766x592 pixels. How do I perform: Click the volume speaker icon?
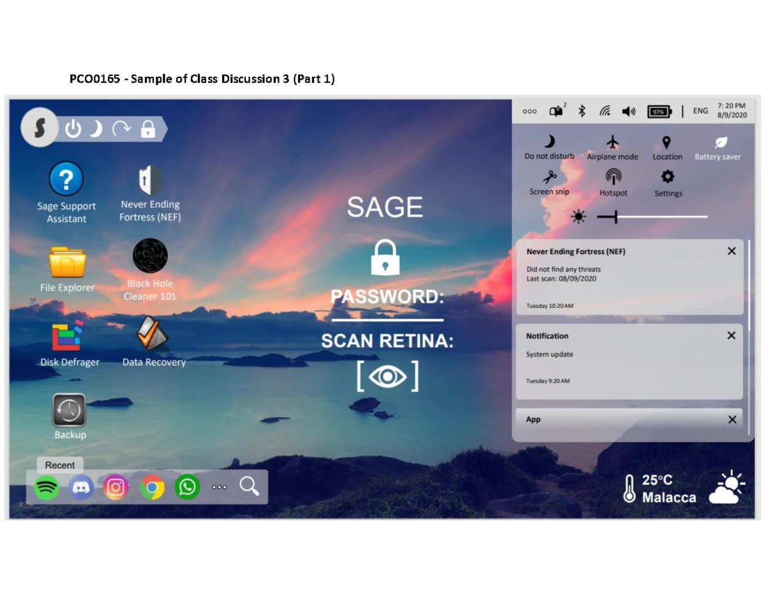tap(629, 111)
